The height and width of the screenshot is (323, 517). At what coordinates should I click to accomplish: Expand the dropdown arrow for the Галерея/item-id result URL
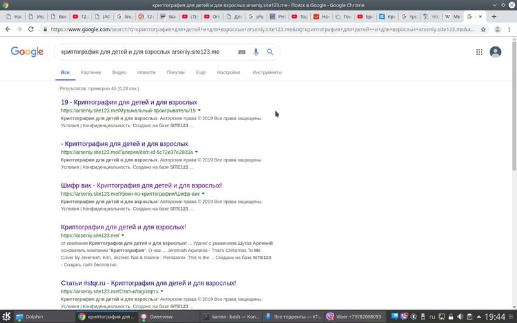pos(196,152)
